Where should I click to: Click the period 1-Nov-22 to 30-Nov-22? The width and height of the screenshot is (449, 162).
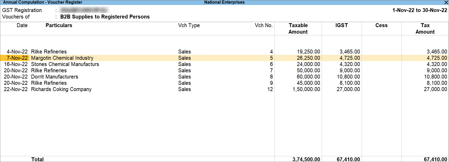[420, 10]
